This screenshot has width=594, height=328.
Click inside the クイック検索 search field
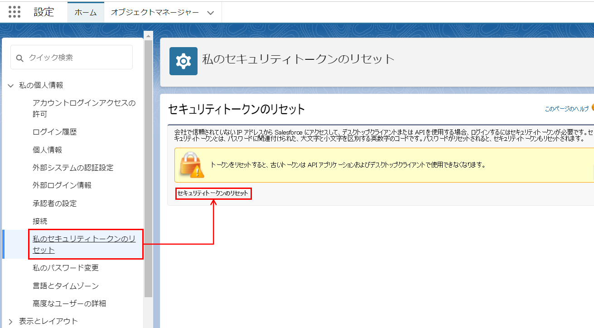click(x=72, y=57)
